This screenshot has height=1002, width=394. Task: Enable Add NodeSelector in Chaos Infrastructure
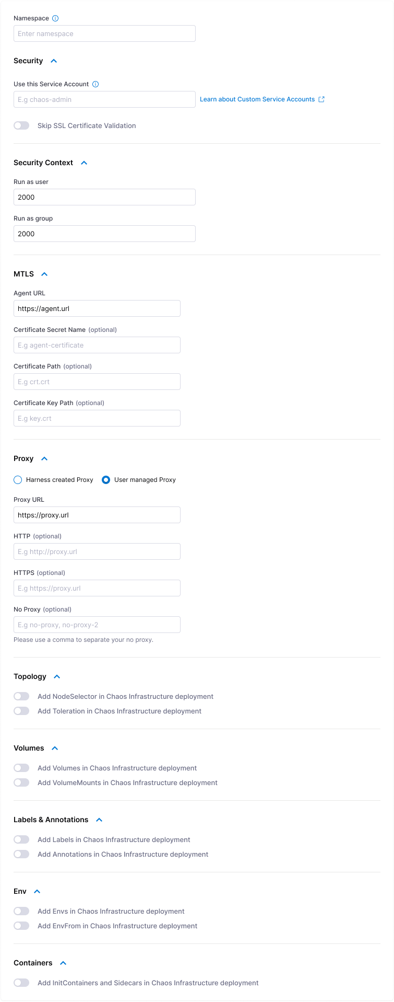21,696
